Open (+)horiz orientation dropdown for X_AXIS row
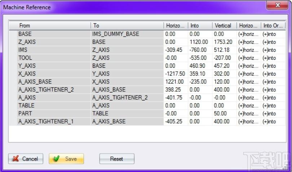The image size is (292, 172). (249, 74)
